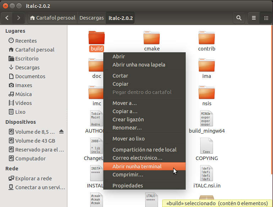Click Descargas in the path bar
The height and width of the screenshot is (207, 273).
pyautogui.click(x=92, y=18)
